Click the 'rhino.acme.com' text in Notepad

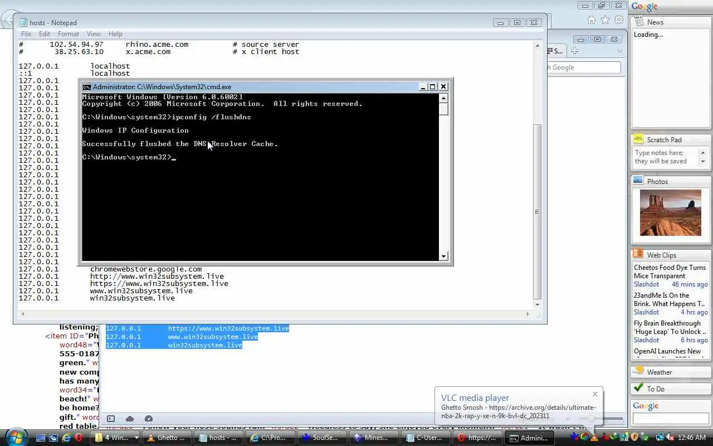coord(157,45)
